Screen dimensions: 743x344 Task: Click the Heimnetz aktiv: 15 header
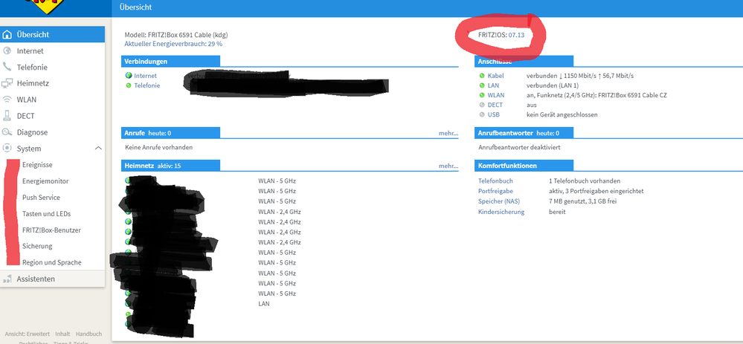click(x=170, y=166)
